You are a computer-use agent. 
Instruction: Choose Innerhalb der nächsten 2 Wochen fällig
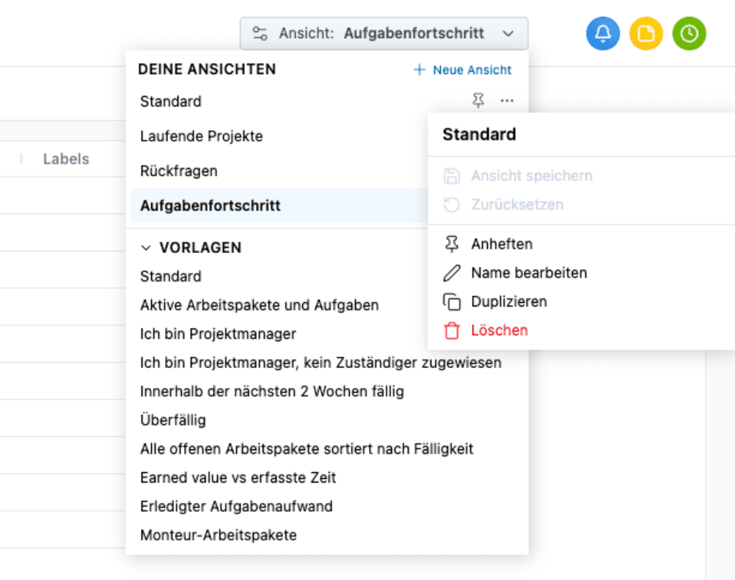coord(272,392)
